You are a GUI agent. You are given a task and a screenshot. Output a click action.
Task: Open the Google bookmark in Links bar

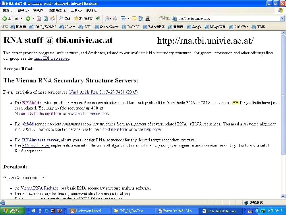[194, 27]
